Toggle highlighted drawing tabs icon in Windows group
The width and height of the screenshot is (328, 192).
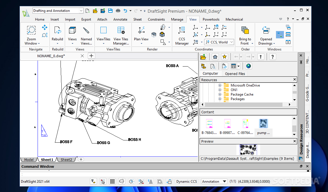(x=280, y=35)
